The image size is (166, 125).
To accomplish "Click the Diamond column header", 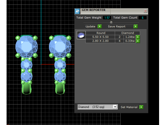I will tap(128, 33).
